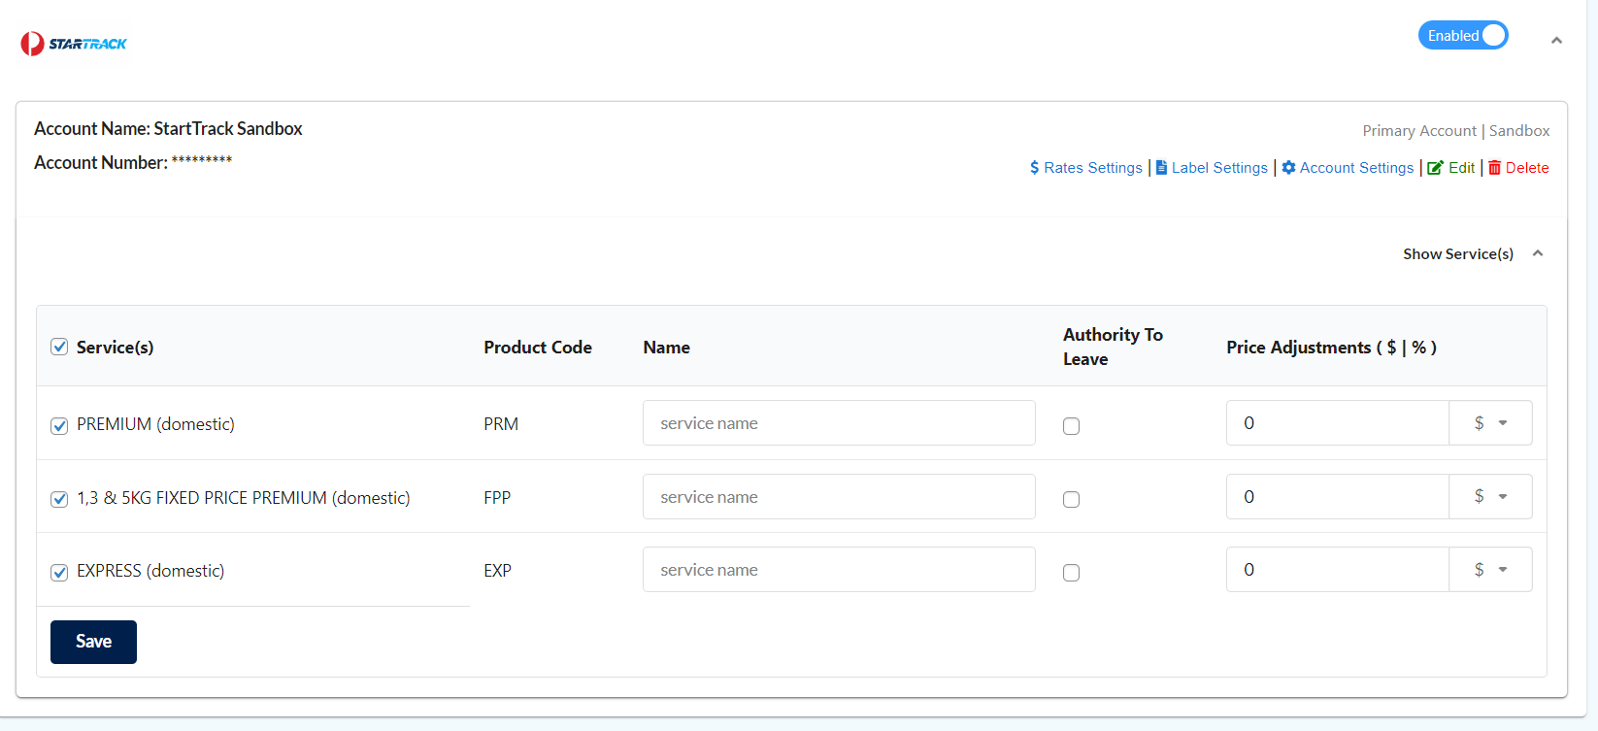Open the Label Settings link
1598x731 pixels.
1219,168
